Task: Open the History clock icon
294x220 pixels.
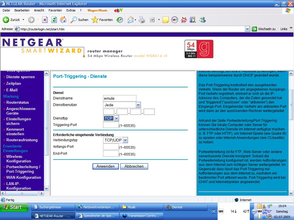Action: pyautogui.click(x=120, y=20)
